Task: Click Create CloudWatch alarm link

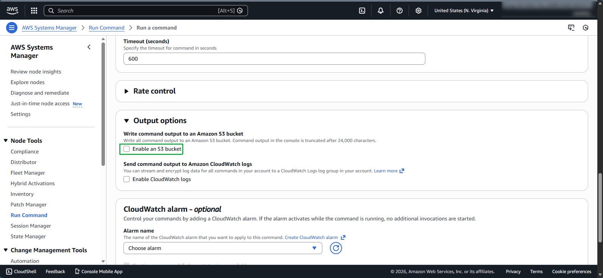Action: tap(311, 237)
